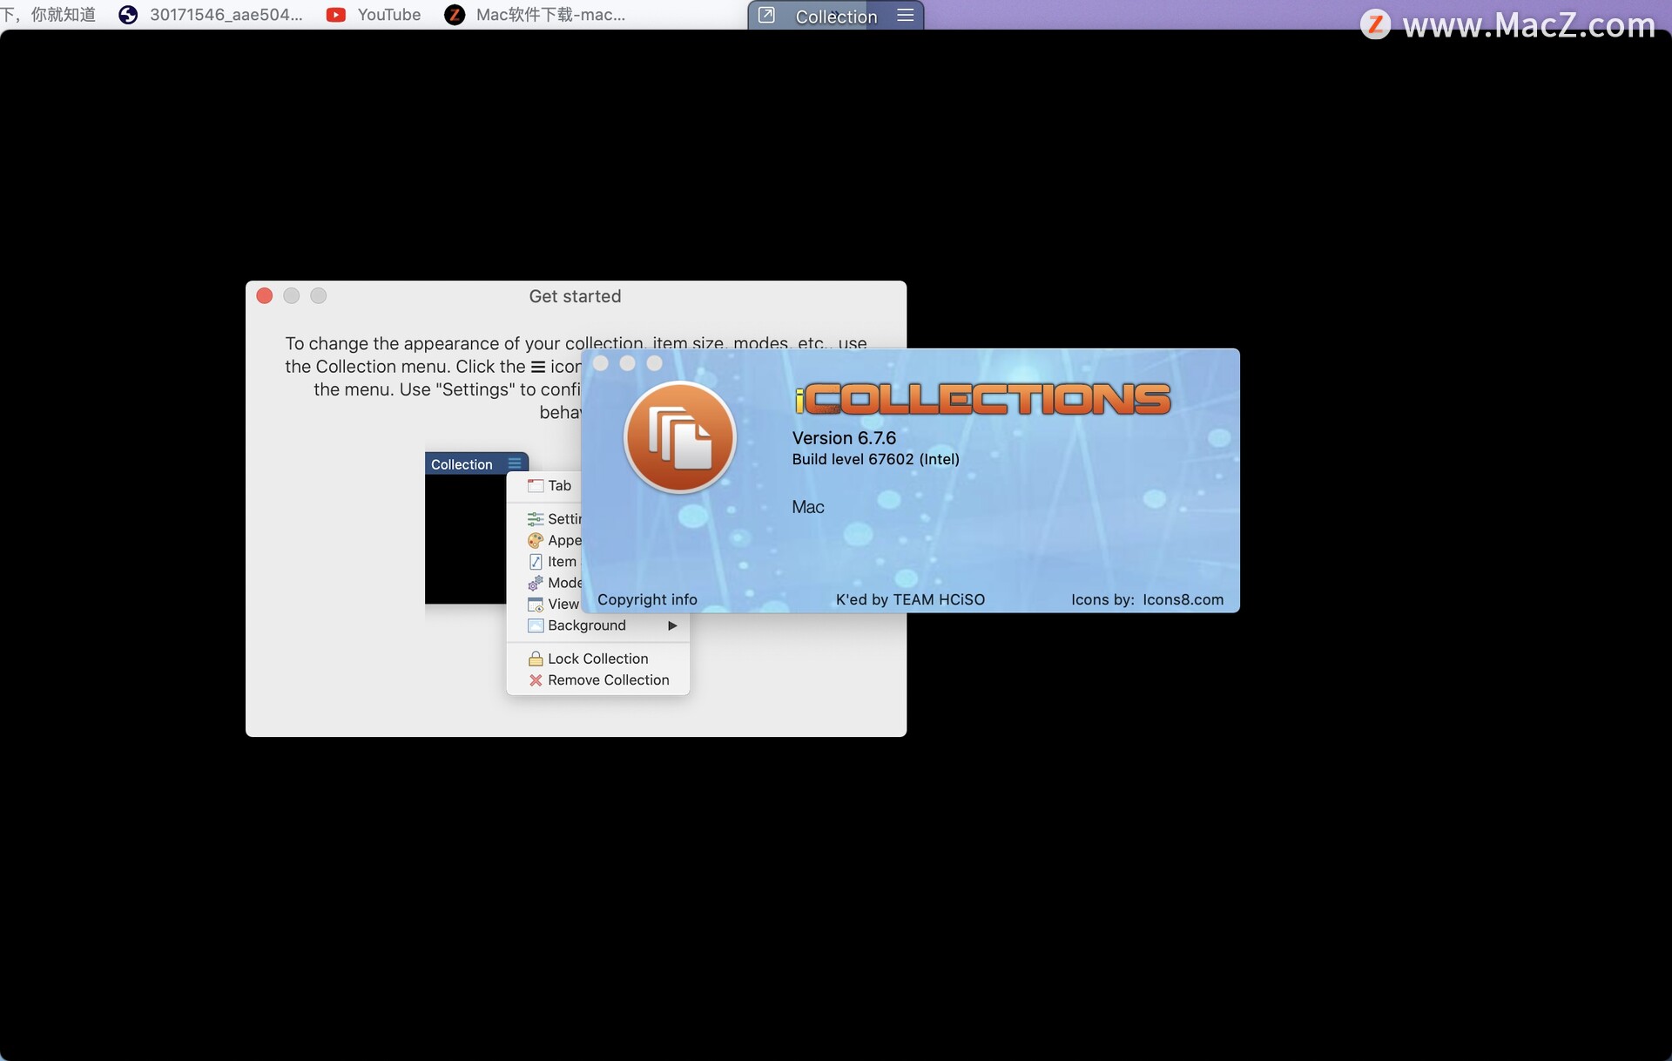1672x1061 pixels.
Task: Click the black sample collection preview area
Action: [x=465, y=539]
